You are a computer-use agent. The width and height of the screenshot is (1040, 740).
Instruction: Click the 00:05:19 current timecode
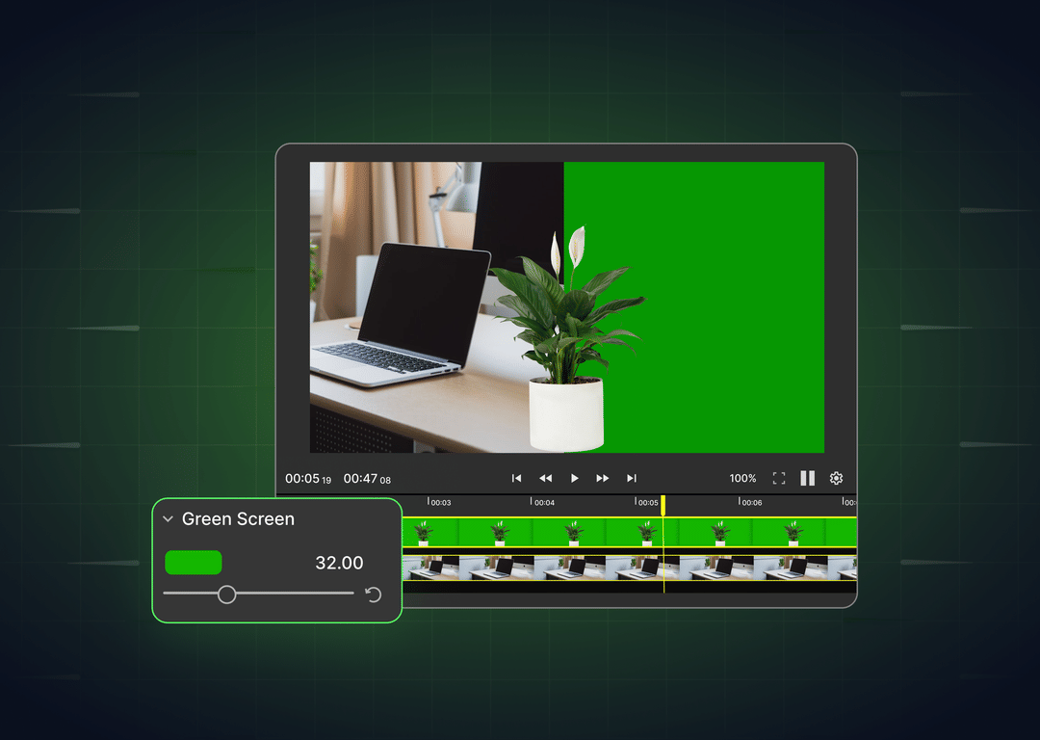pyautogui.click(x=307, y=478)
